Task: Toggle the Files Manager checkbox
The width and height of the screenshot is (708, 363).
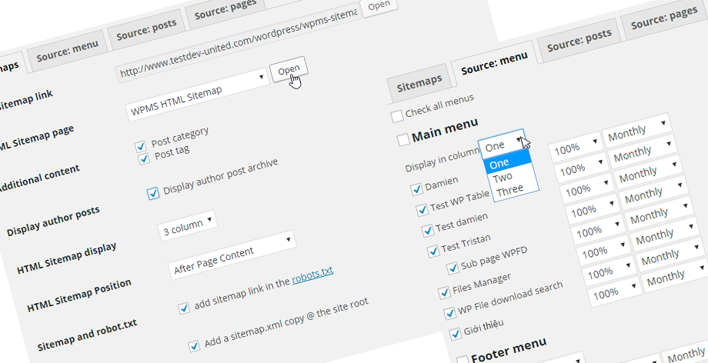Action: coord(444,292)
